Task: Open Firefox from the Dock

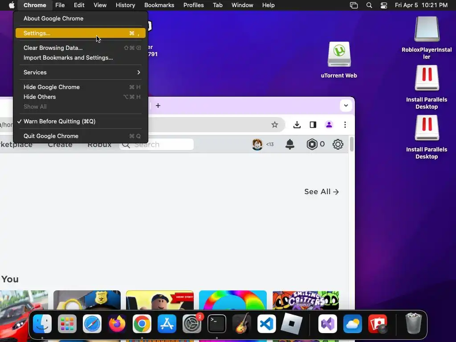Action: (117, 324)
